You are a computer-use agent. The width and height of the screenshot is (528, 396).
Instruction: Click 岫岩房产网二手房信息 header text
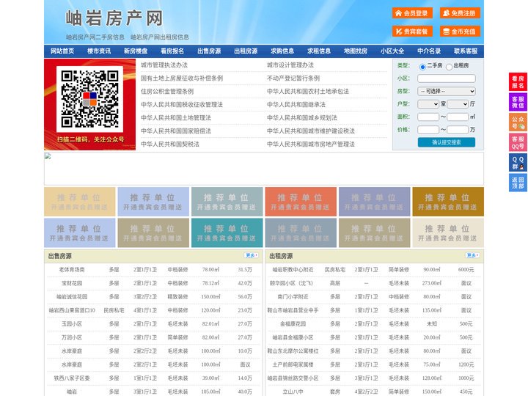(95, 37)
